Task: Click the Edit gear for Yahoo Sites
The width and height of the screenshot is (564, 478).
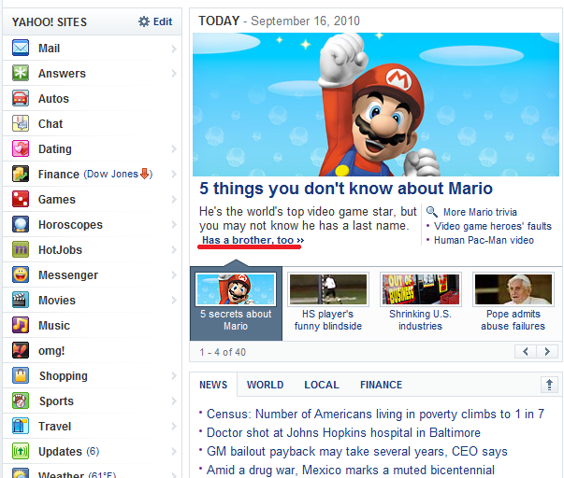Action: [x=144, y=21]
